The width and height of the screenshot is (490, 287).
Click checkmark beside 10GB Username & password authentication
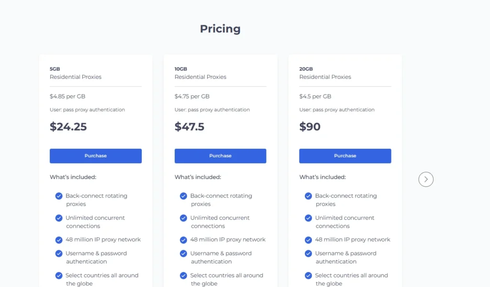183,254
